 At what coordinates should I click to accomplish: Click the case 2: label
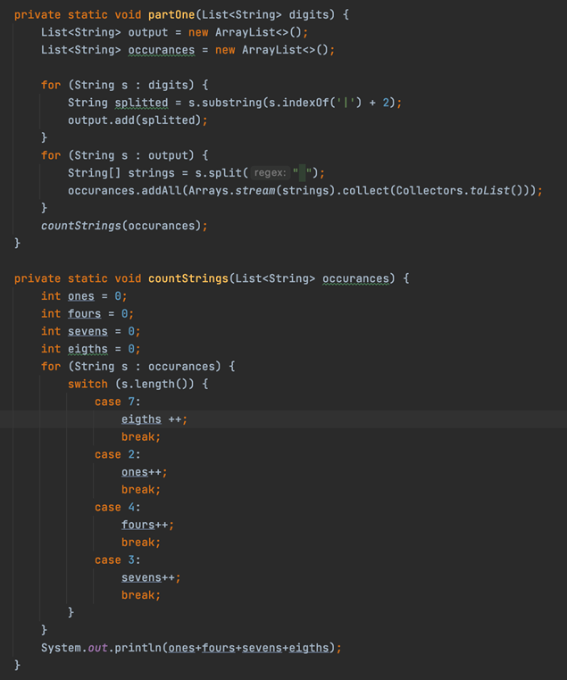click(x=118, y=454)
